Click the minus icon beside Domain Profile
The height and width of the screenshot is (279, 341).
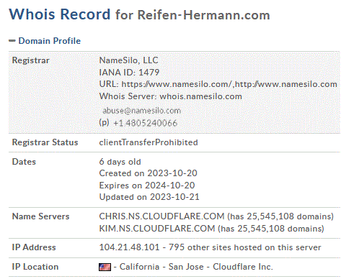coord(12,41)
